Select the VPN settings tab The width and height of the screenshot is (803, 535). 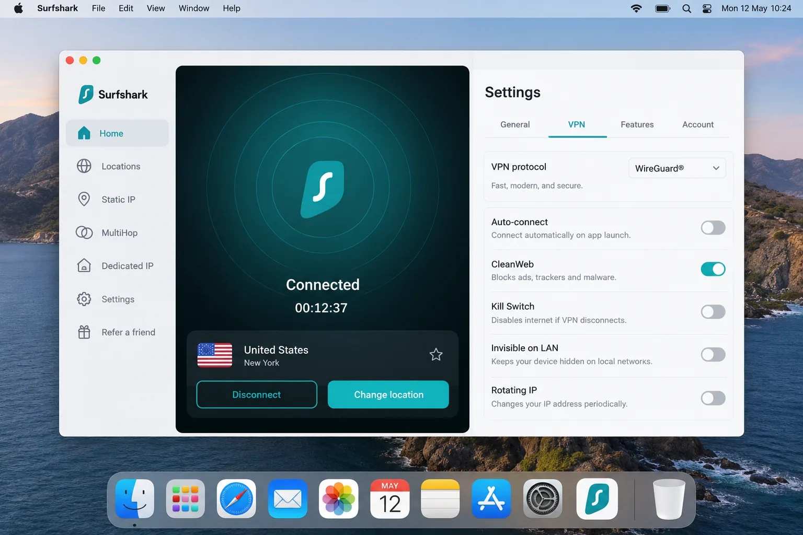click(x=577, y=124)
